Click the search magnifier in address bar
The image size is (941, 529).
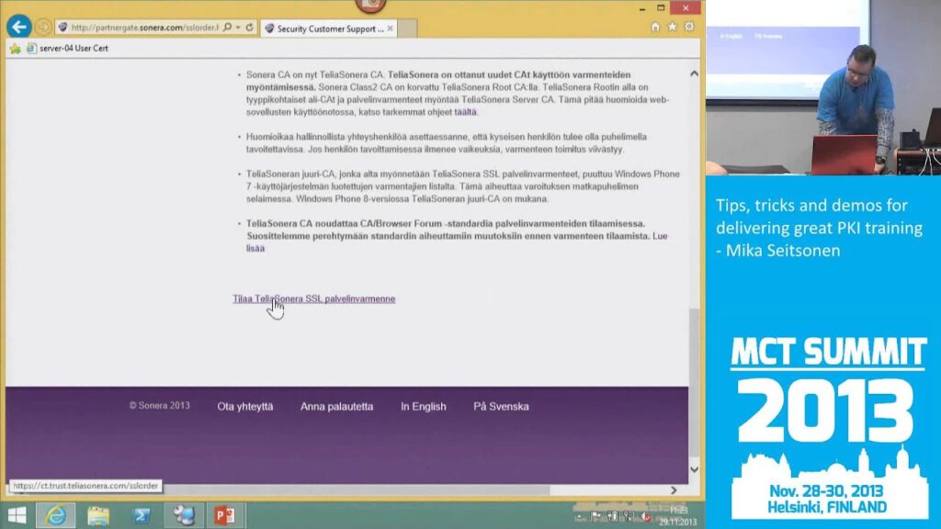pos(228,28)
